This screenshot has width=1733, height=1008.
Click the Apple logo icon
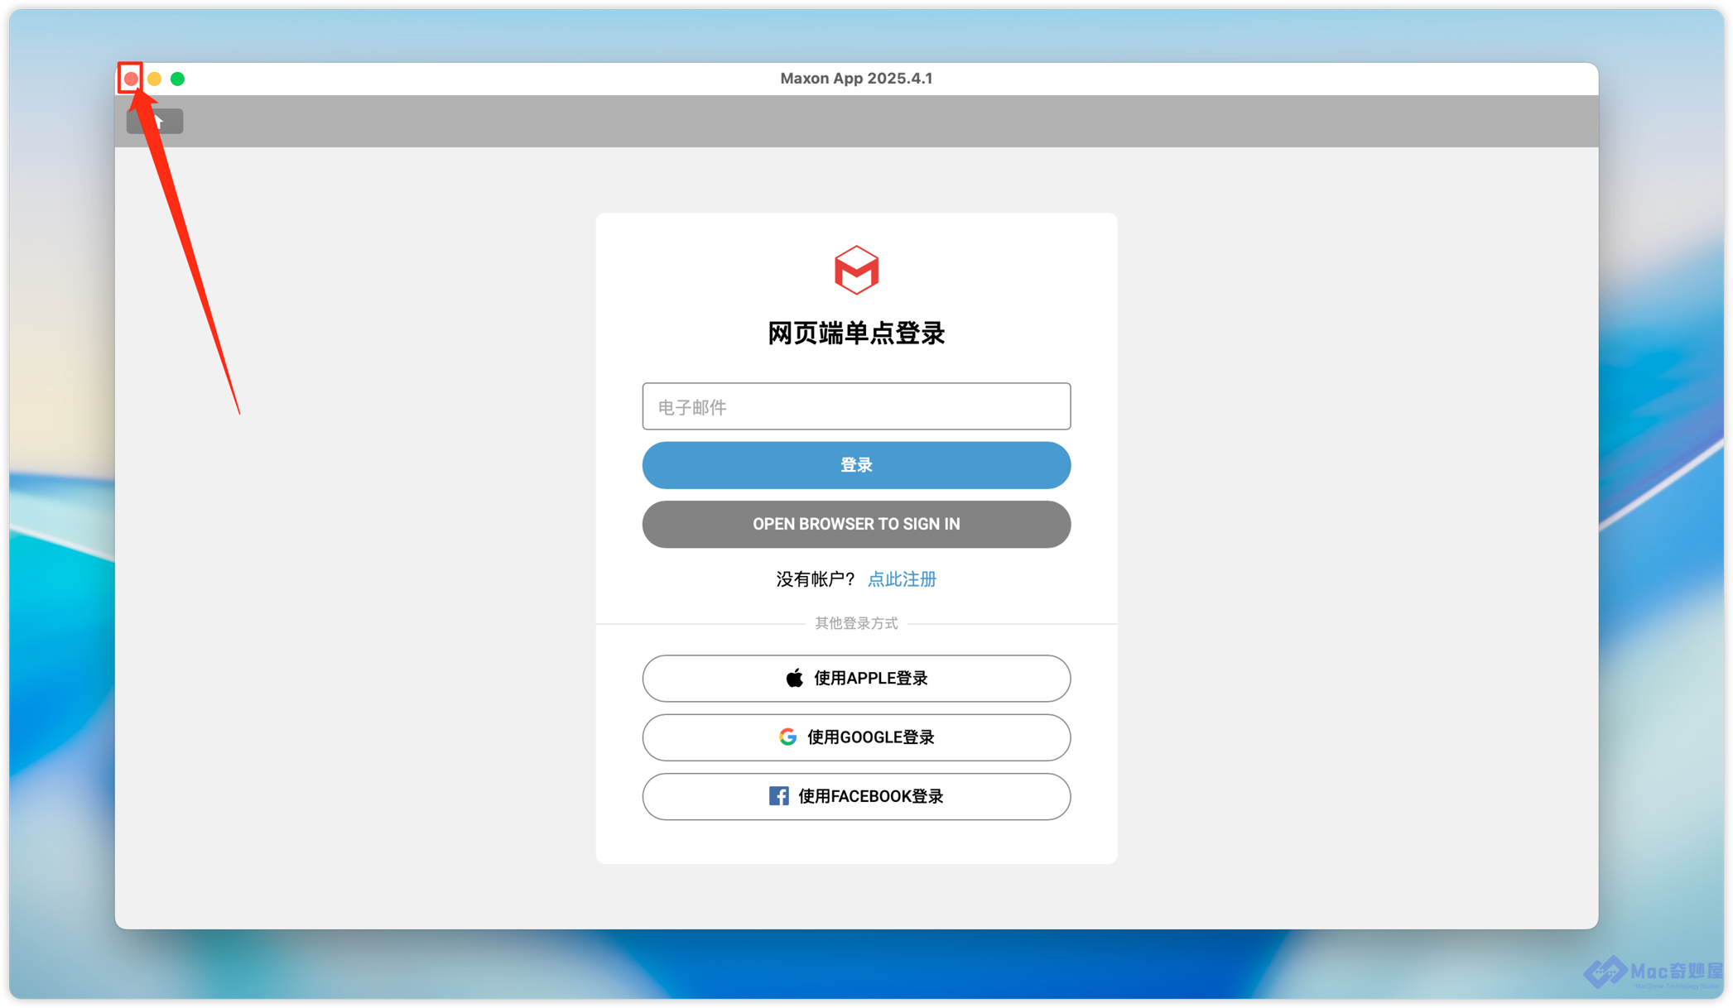coord(794,678)
